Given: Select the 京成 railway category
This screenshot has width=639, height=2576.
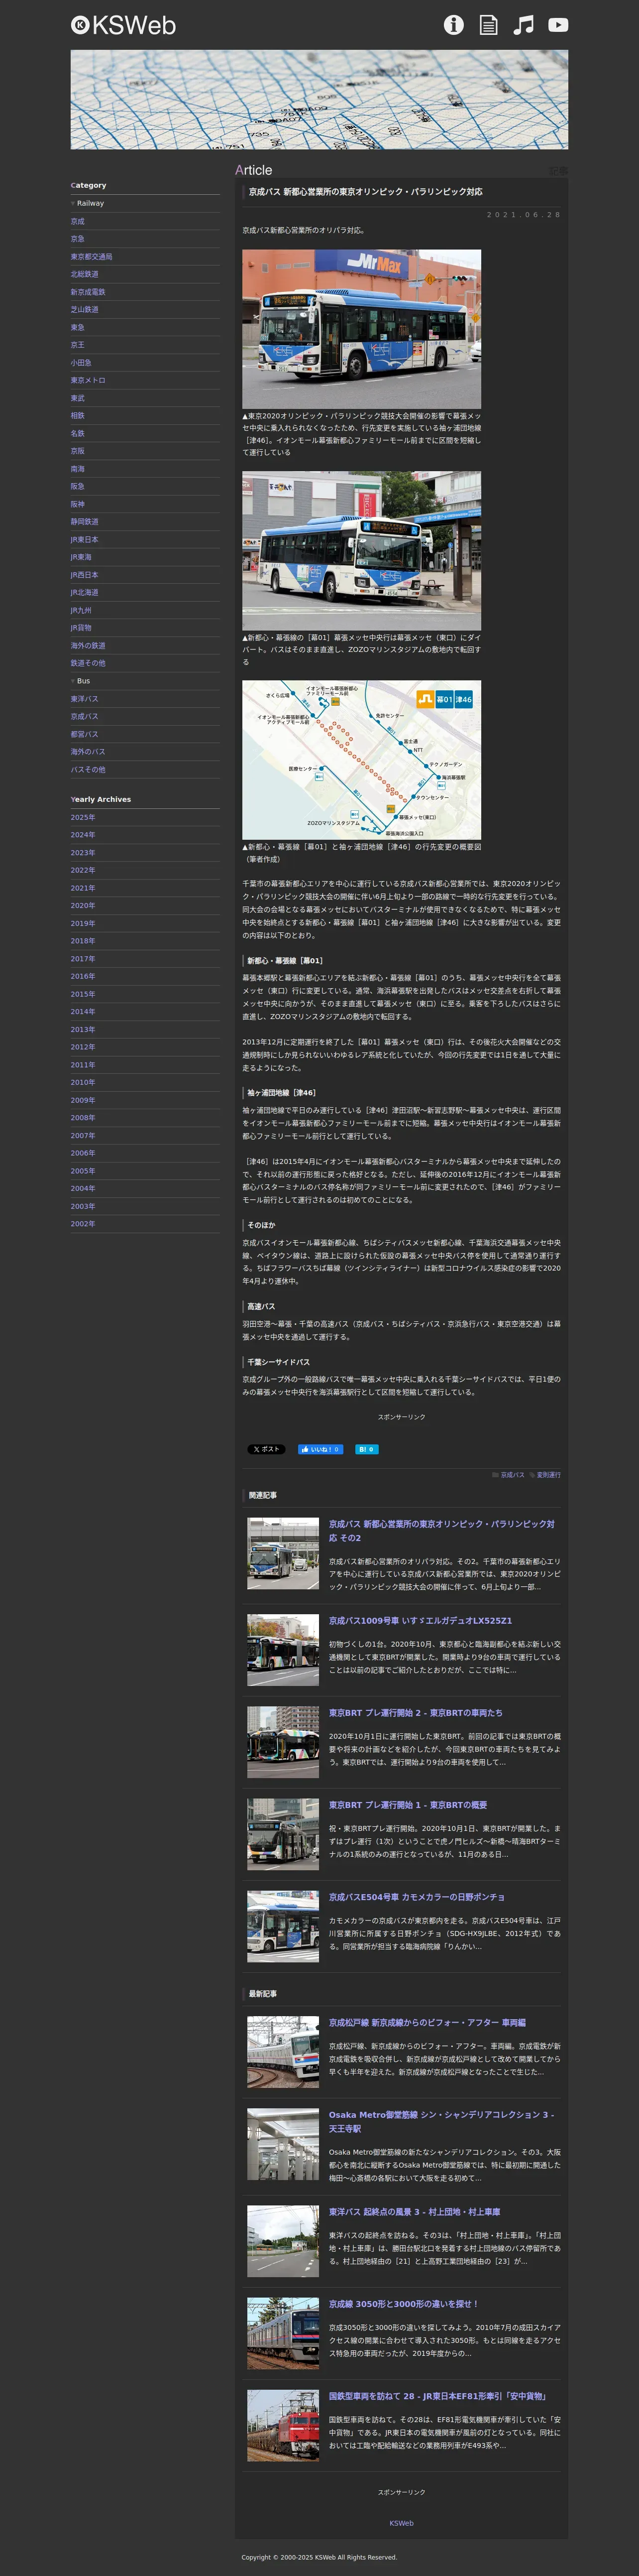Looking at the screenshot, I should (78, 221).
